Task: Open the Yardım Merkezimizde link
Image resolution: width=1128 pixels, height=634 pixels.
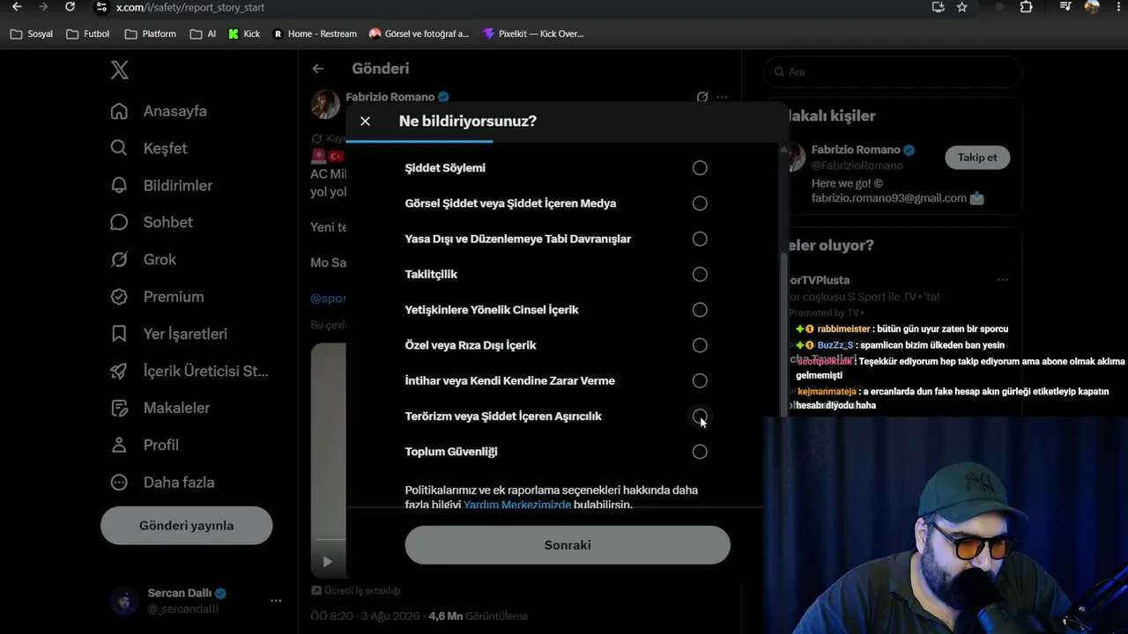Action: [x=517, y=505]
